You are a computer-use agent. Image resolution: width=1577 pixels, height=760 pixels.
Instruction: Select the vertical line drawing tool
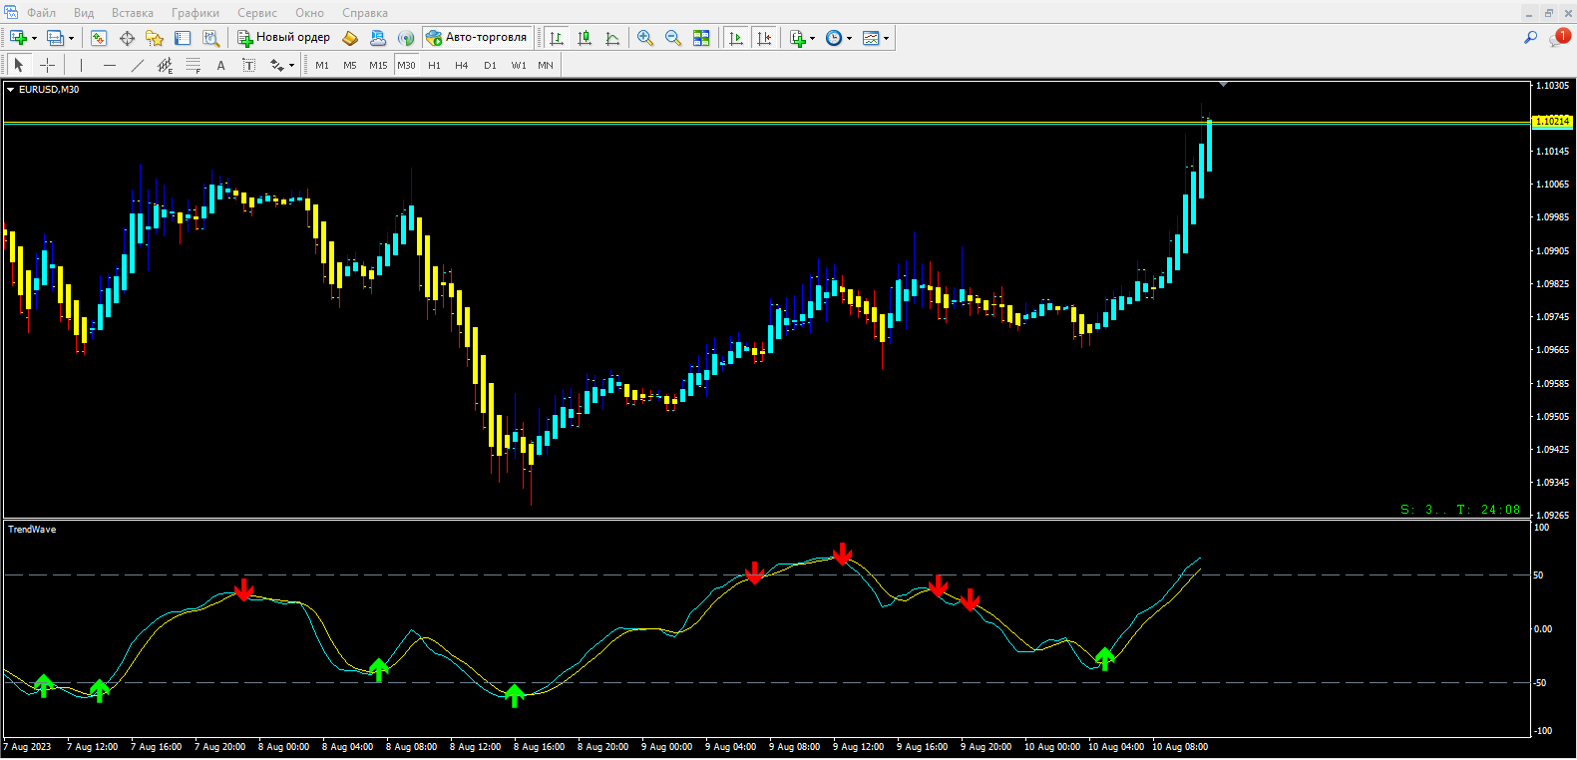tap(81, 65)
